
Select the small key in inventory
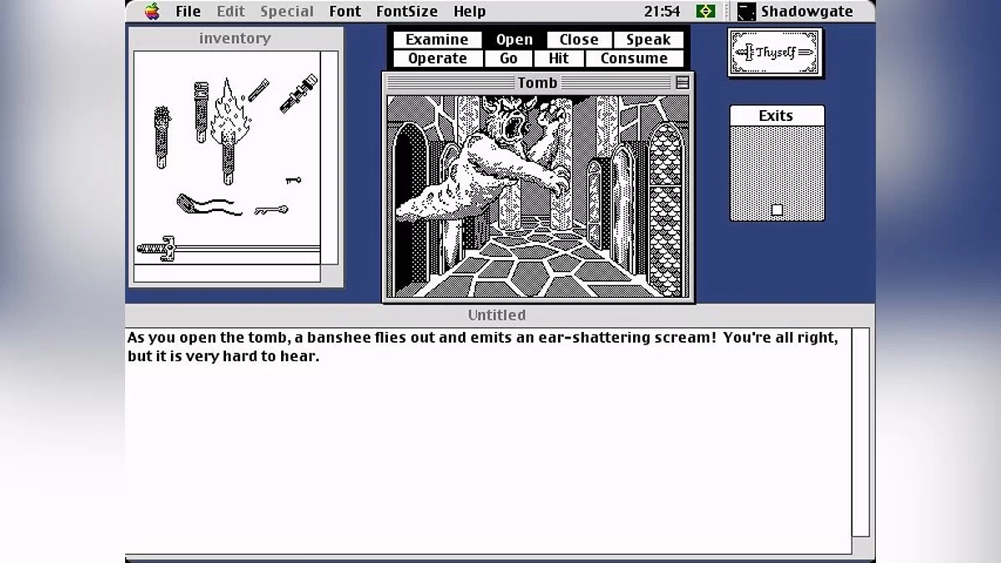292,179
